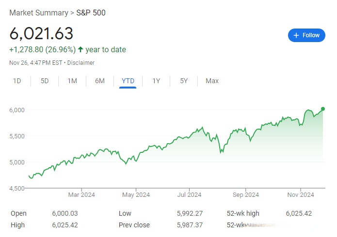The image size is (337, 237).
Task: Click the chart's end point dot
Action: click(x=323, y=109)
